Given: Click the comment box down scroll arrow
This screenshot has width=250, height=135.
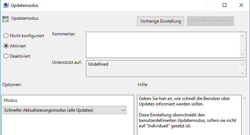Looking at the screenshot, I should tap(242, 54).
